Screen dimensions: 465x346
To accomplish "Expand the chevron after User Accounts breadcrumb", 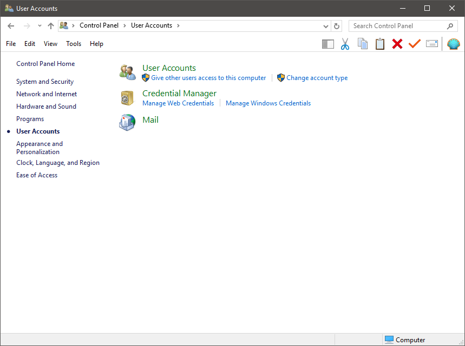I will 178,26.
